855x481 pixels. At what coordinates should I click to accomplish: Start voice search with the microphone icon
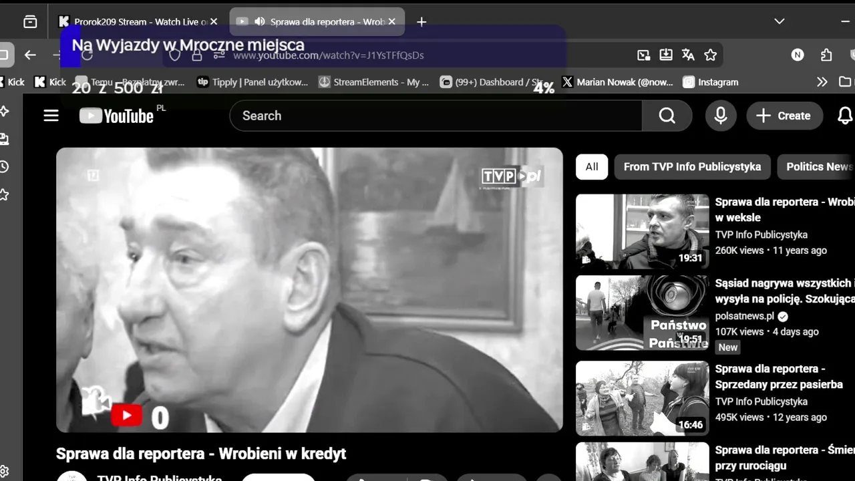(x=721, y=116)
